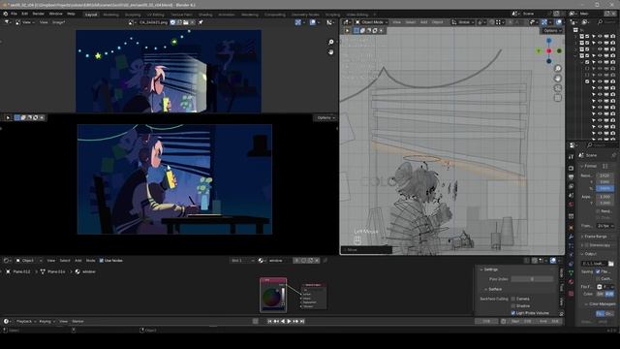
Task: Click the red X axis on navigation gizmo
Action: pyautogui.click(x=549, y=51)
